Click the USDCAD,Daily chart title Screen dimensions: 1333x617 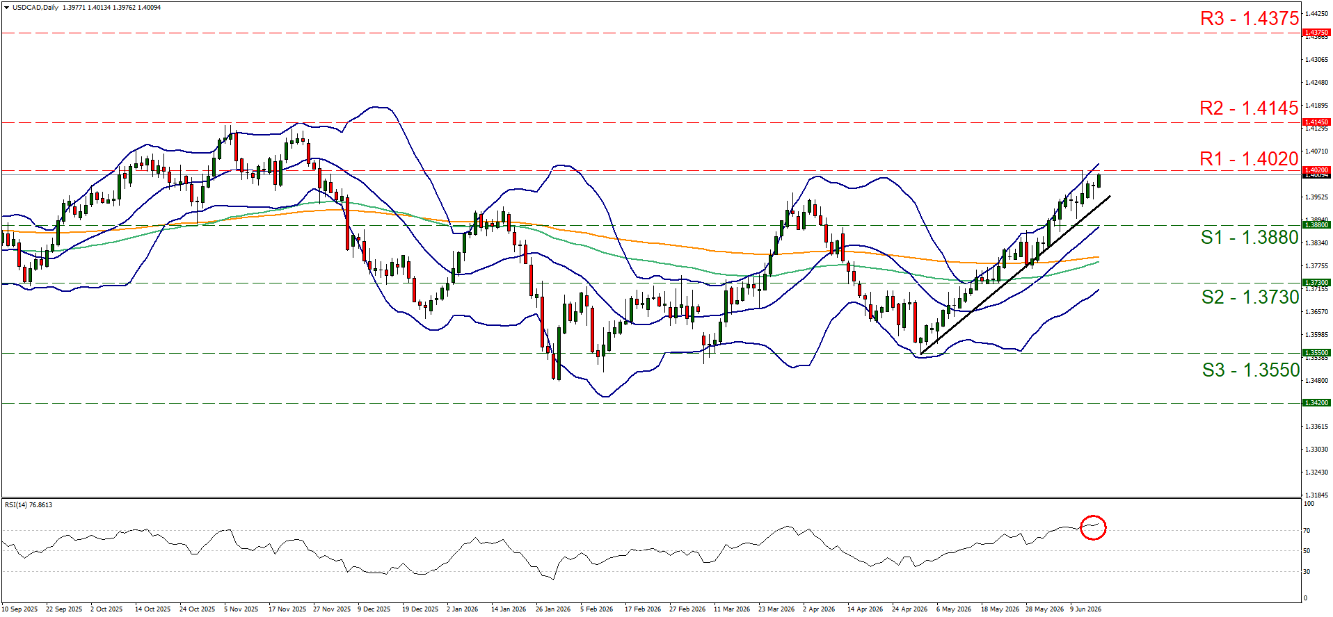[x=35, y=8]
